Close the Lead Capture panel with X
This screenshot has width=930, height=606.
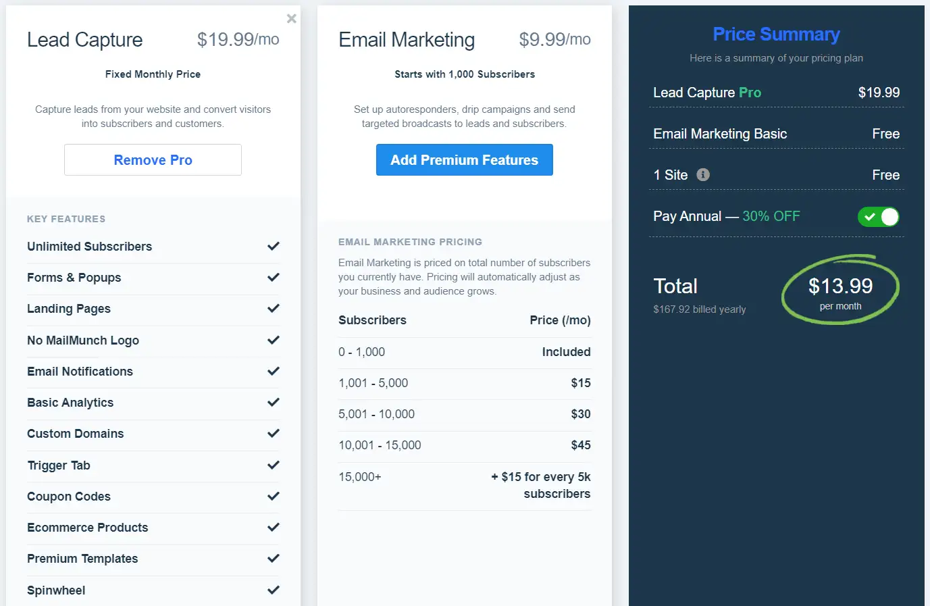tap(291, 19)
